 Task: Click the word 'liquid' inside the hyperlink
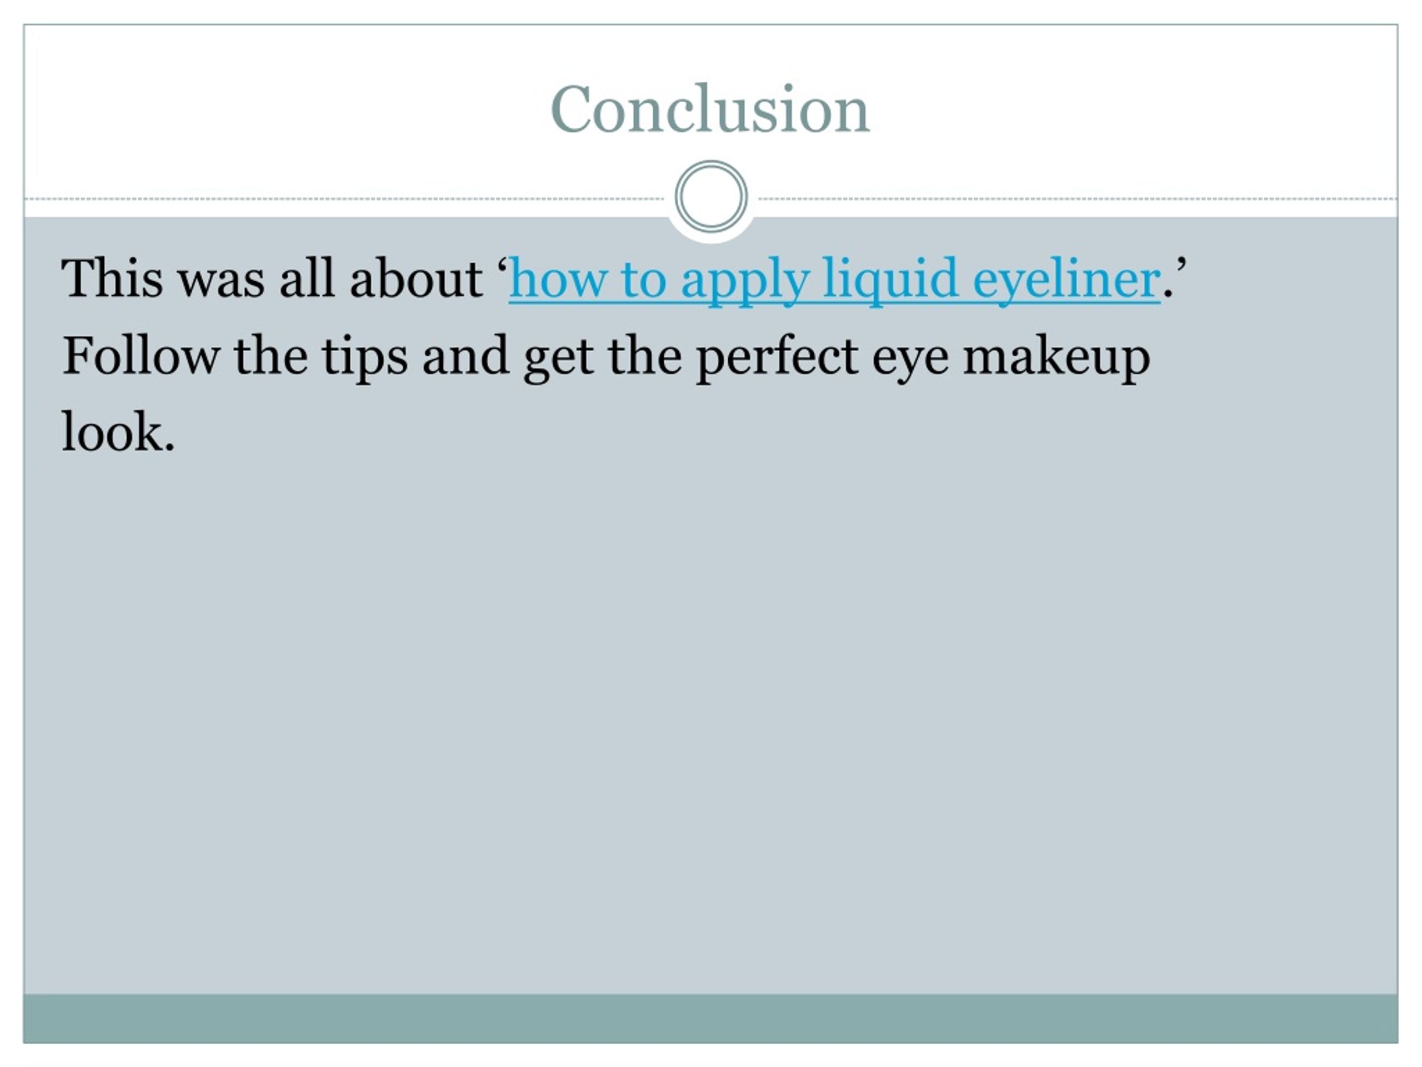click(x=890, y=280)
